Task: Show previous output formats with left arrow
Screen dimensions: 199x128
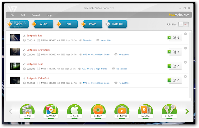Action: coord(10,111)
